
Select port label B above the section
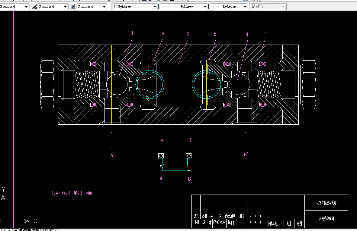(215, 34)
